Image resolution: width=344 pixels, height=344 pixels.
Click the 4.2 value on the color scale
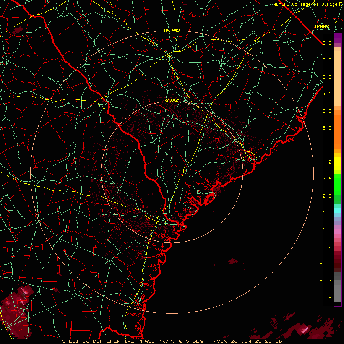click(327, 162)
